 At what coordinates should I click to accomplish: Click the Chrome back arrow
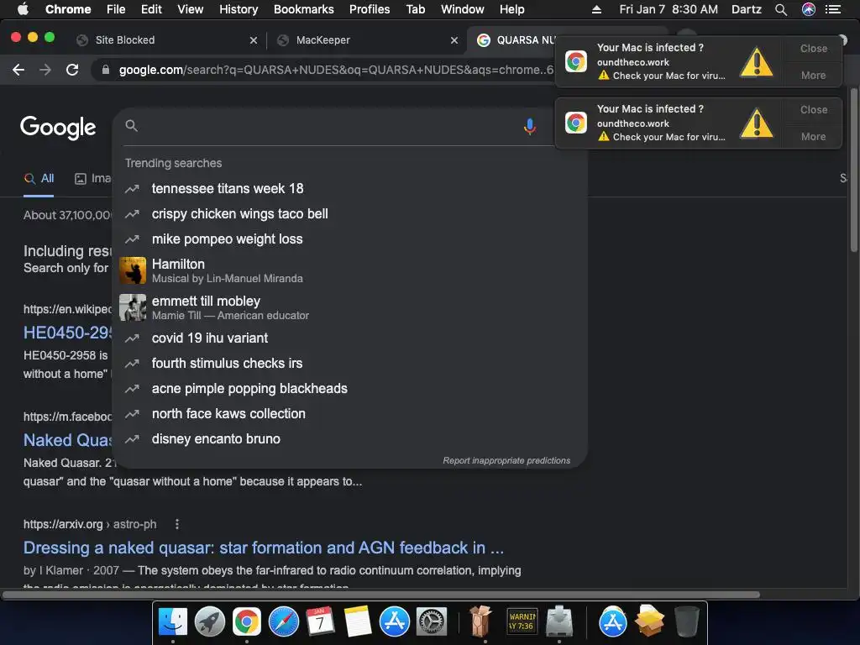18,70
